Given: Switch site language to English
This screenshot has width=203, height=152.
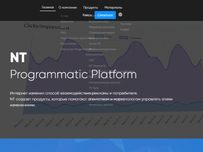Looking at the screenshot, I should pyautogui.click(x=125, y=30).
